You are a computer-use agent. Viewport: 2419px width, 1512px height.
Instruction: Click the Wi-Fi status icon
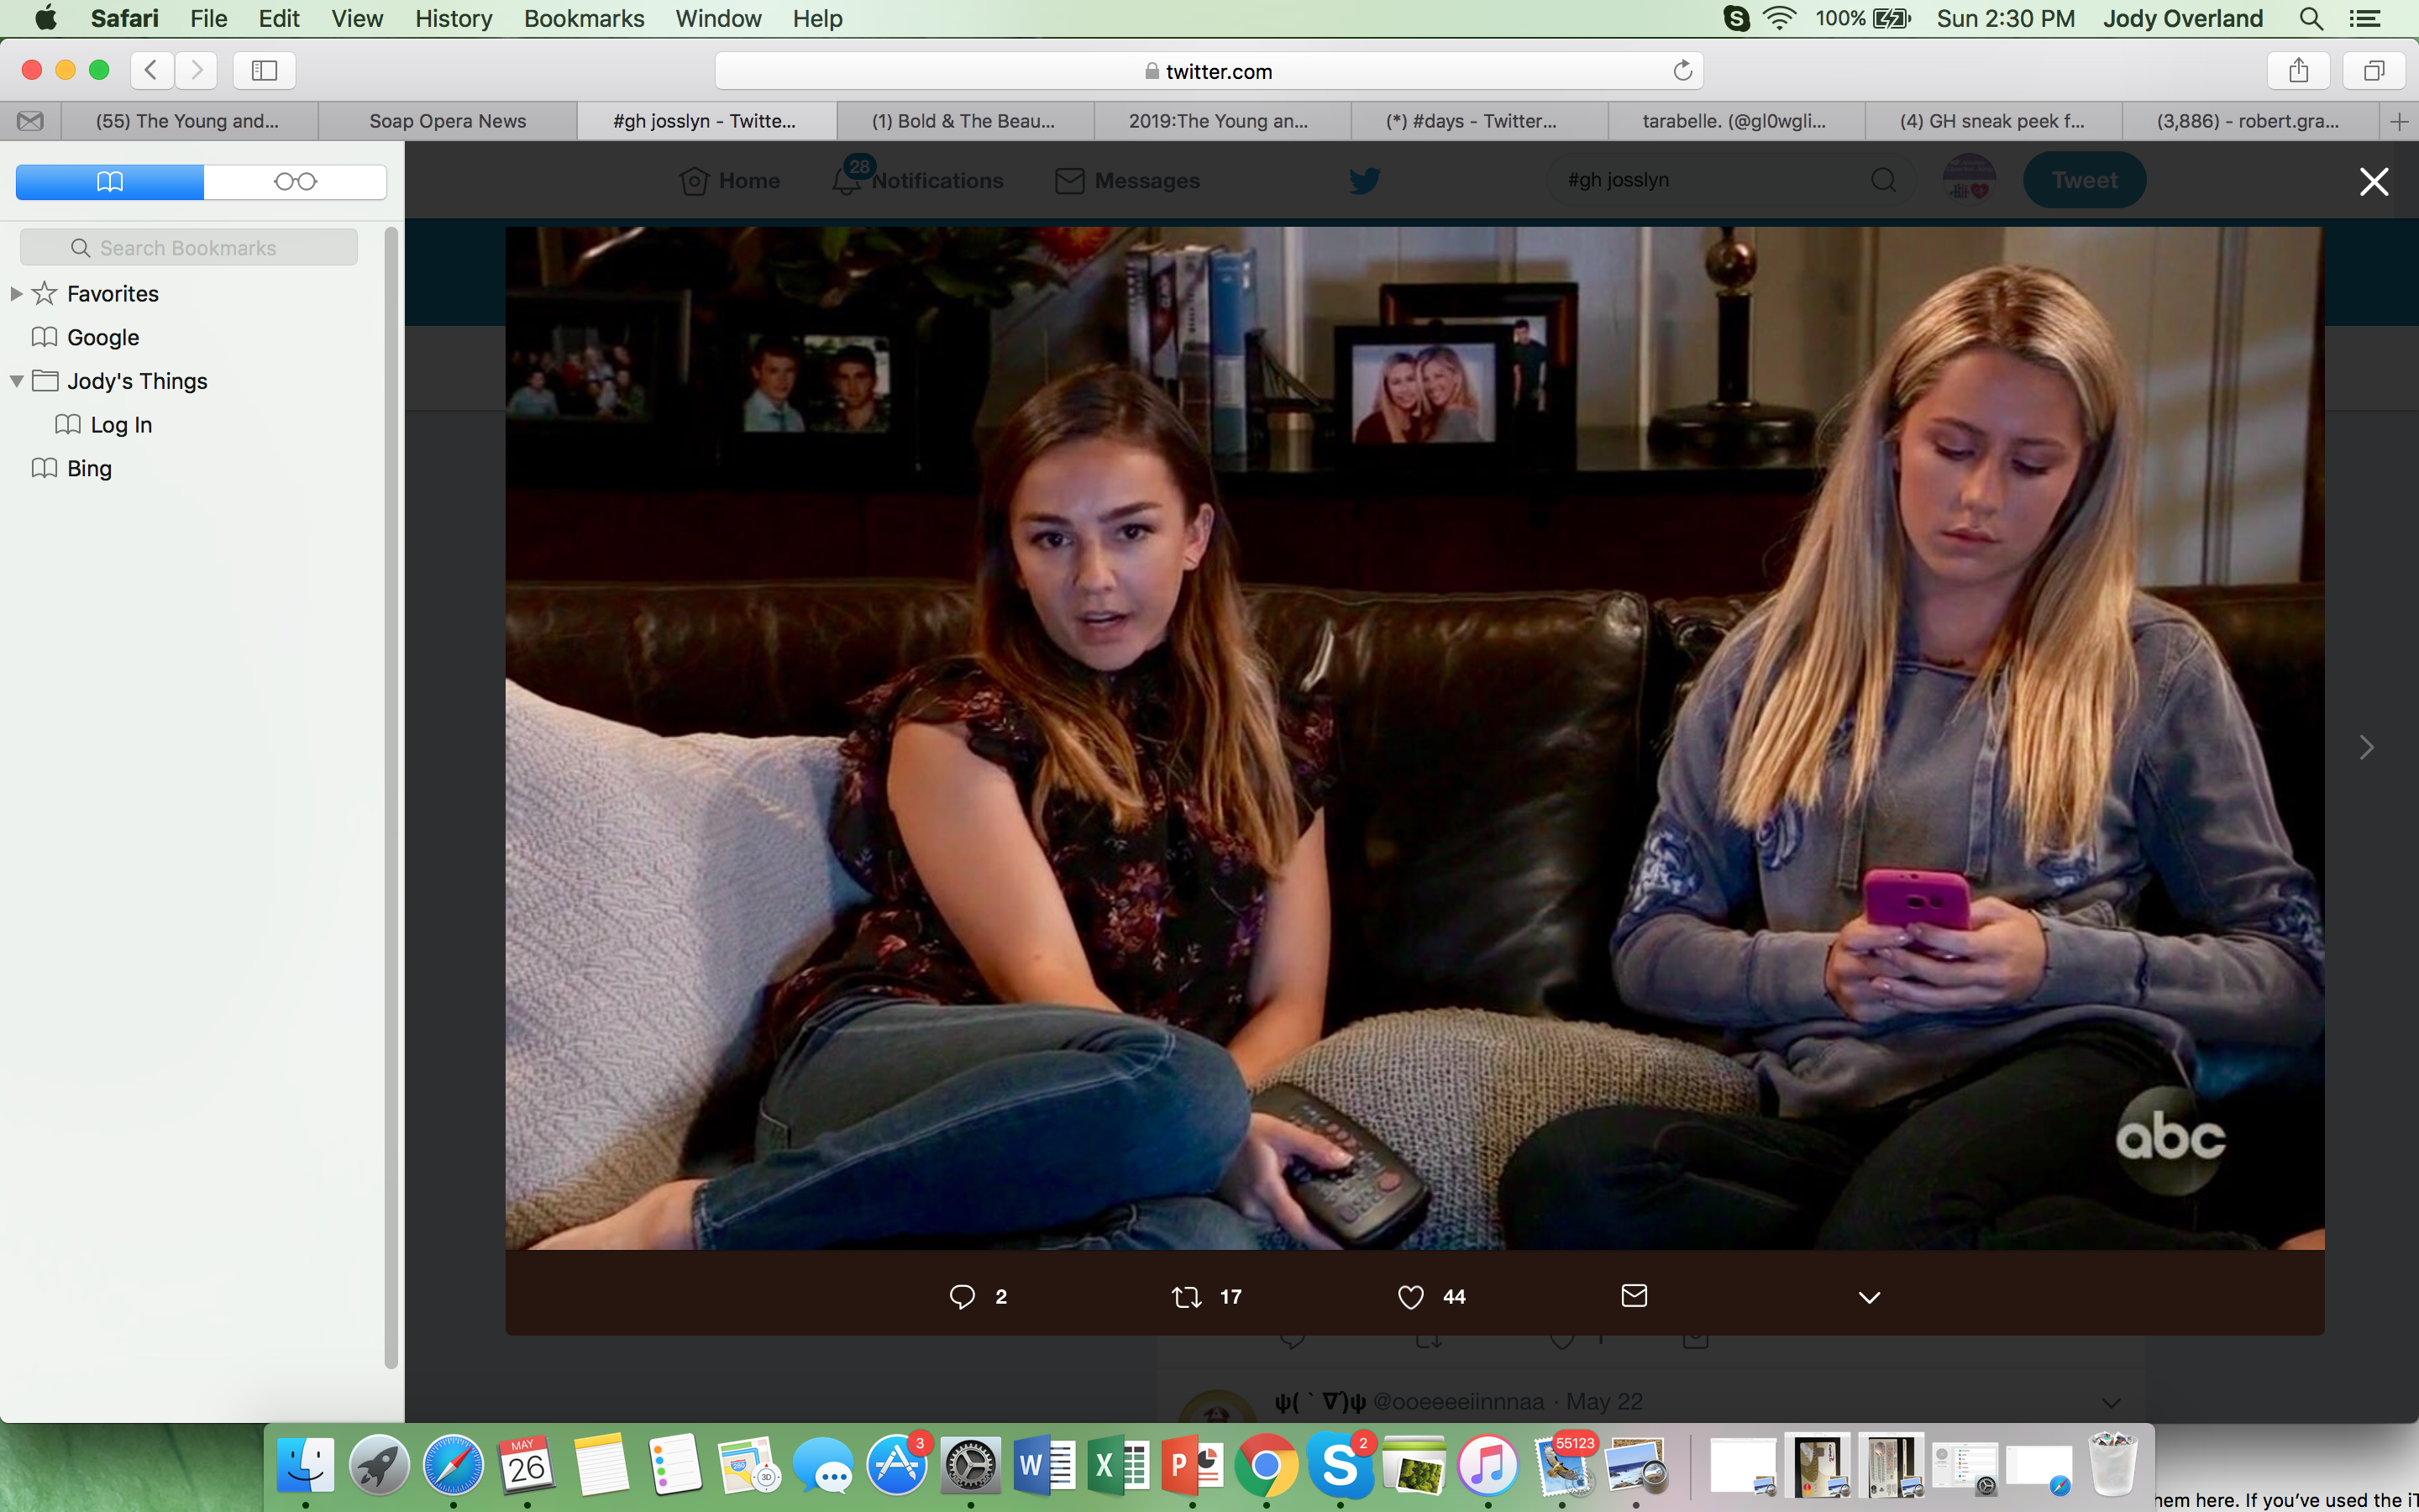coord(1781,18)
